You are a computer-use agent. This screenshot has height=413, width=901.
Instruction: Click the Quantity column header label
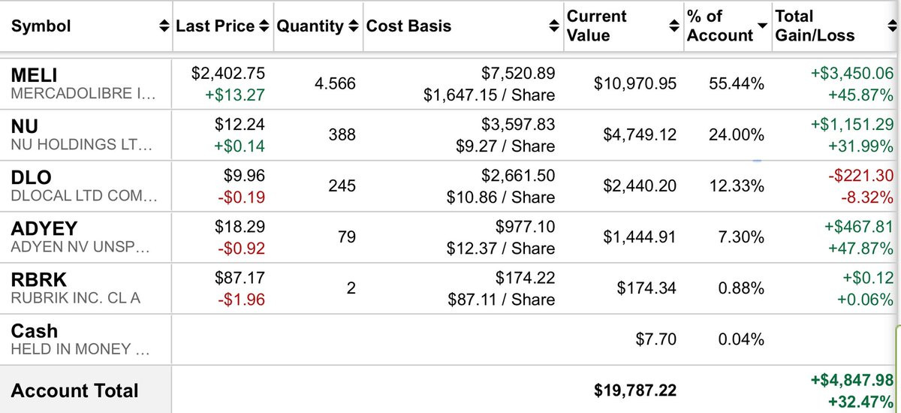(310, 26)
